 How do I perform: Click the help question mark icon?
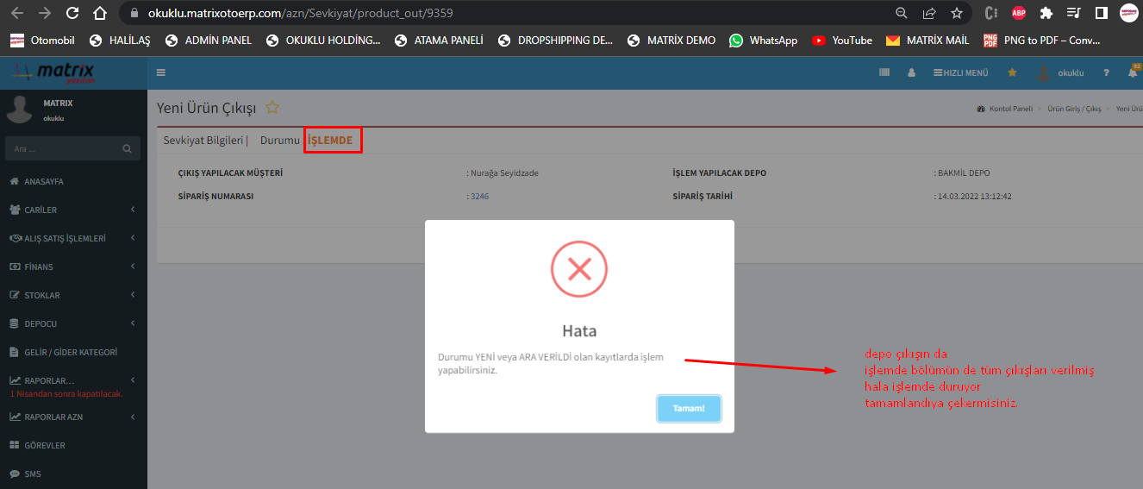[x=1106, y=73]
